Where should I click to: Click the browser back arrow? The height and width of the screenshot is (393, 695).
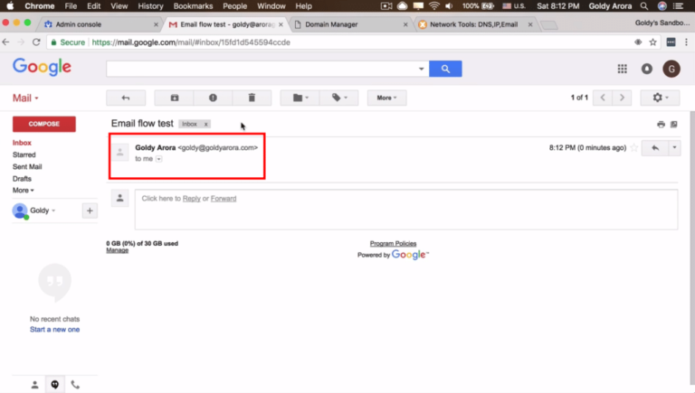click(5, 42)
